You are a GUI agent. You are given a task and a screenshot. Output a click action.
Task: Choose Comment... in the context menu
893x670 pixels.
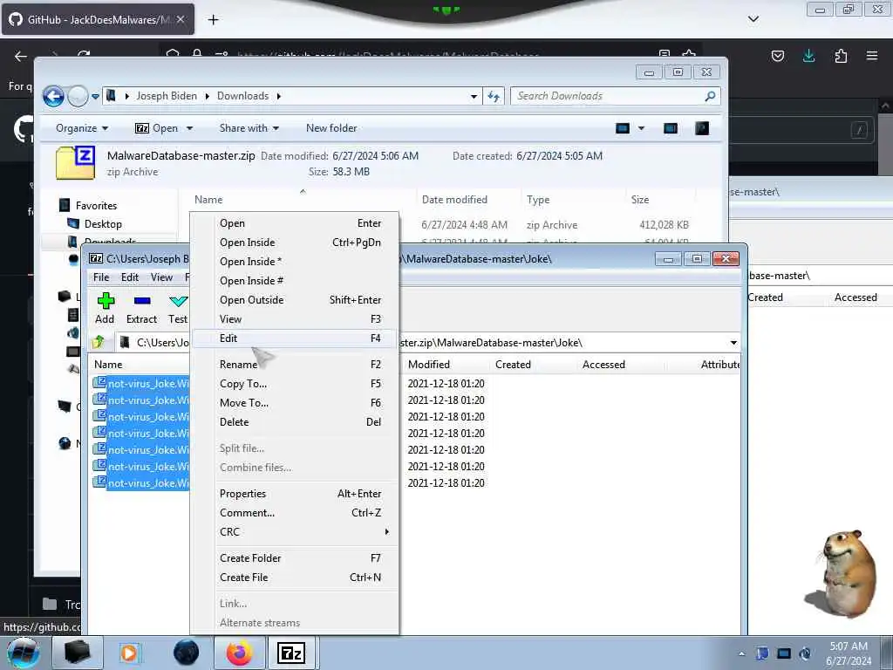coord(295,513)
